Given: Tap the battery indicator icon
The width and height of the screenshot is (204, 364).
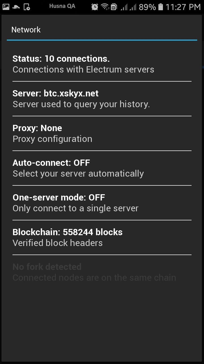Looking at the screenshot, I should coord(161,7).
